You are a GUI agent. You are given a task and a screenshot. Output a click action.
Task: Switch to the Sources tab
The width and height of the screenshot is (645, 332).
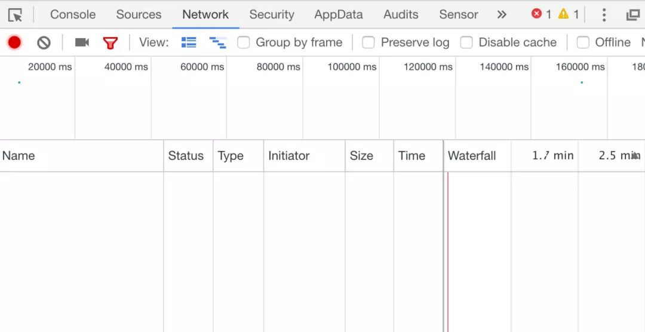point(139,14)
